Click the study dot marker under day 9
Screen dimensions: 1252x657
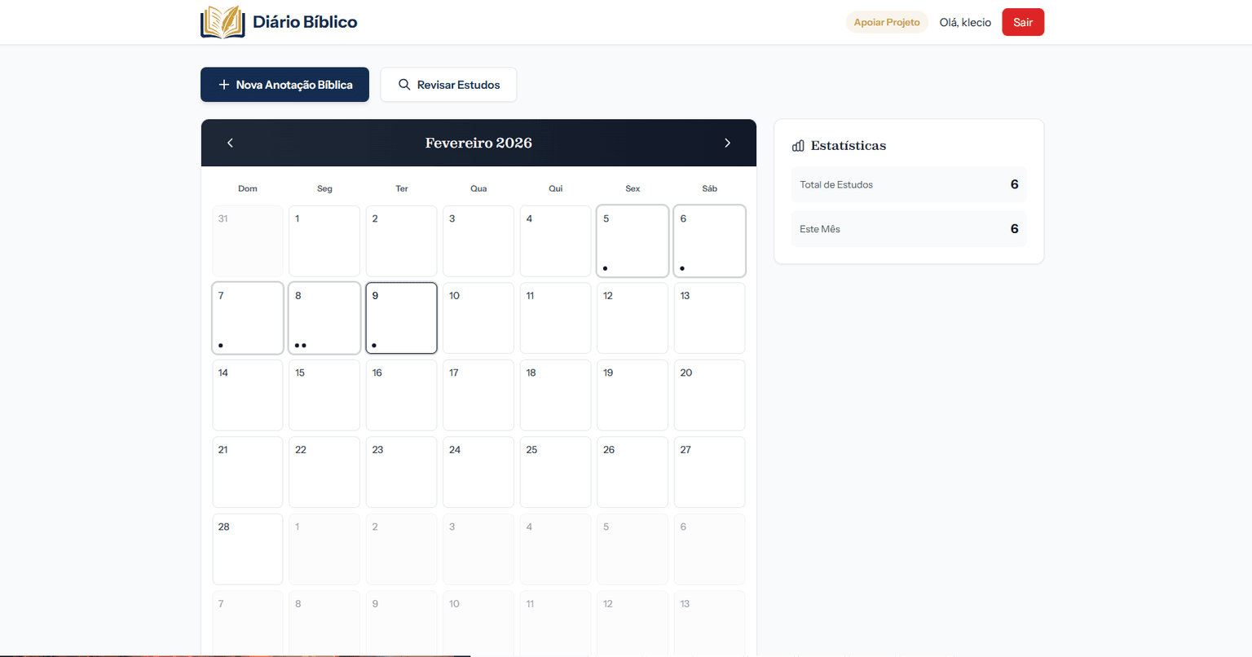[375, 345]
